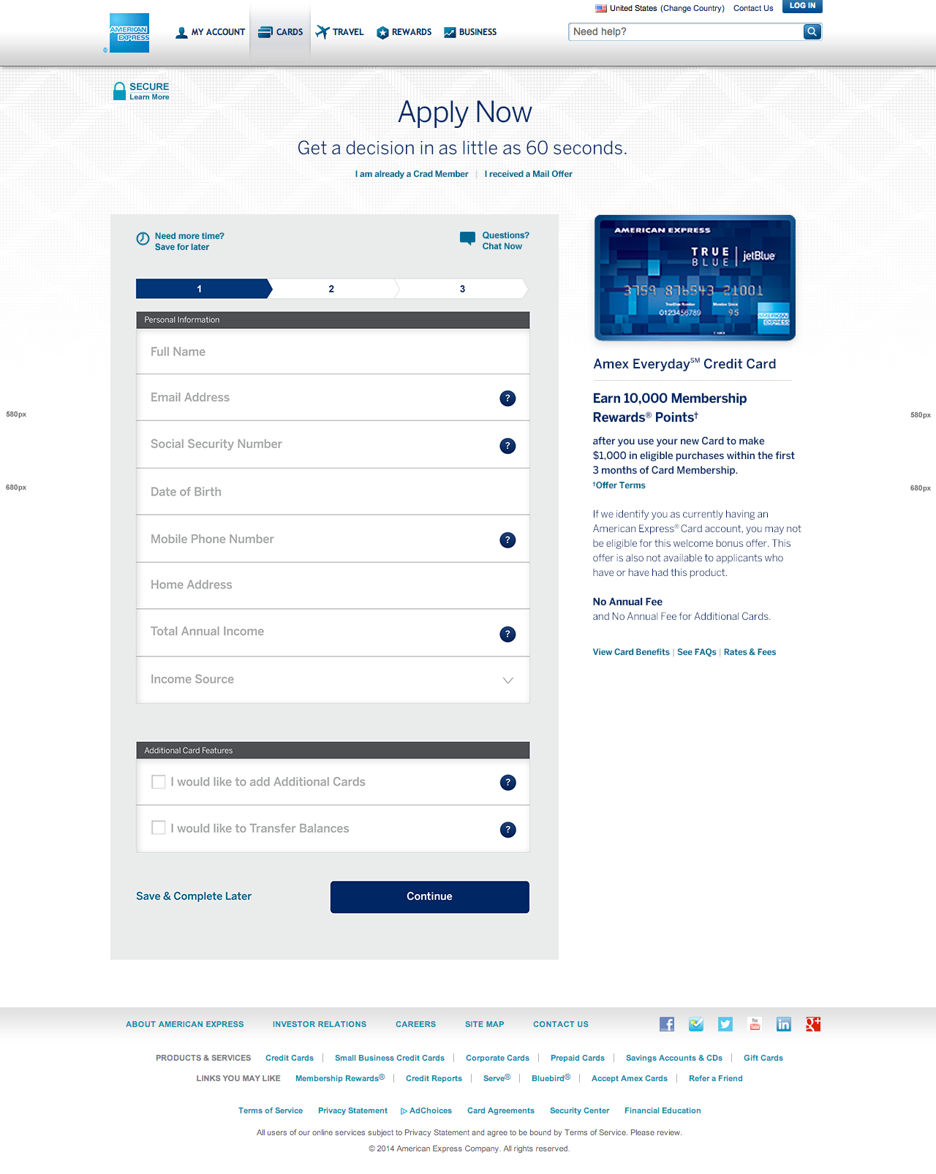
Task: Open help icon for Mobile Phone Number
Action: (x=507, y=540)
